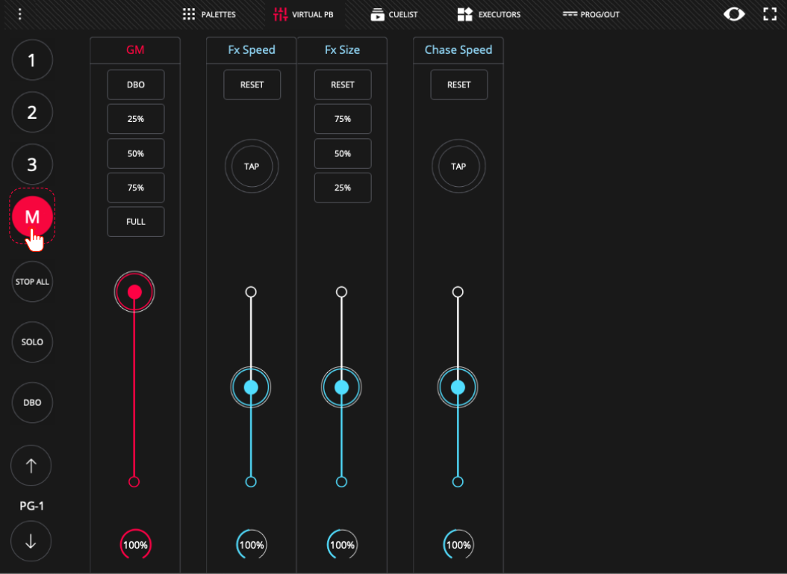
Task: Click the red GM fader handle
Action: click(134, 291)
